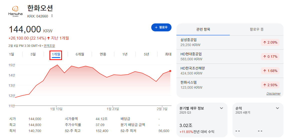Click the 2월 3일 chart date label
This screenshot has height=140, width=287.
(x=162, y=109)
